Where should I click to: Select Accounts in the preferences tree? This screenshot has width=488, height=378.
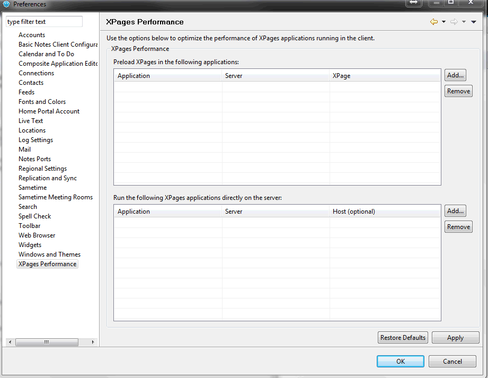[x=32, y=35]
